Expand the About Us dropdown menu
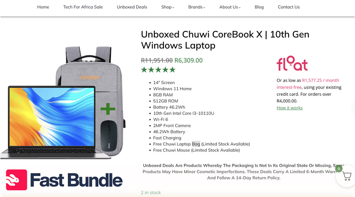The width and height of the screenshot is (355, 197). 230,7
